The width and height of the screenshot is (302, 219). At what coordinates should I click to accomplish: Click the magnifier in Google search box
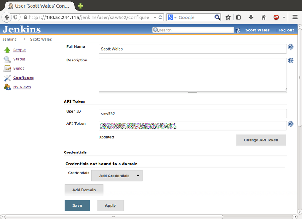point(217,17)
